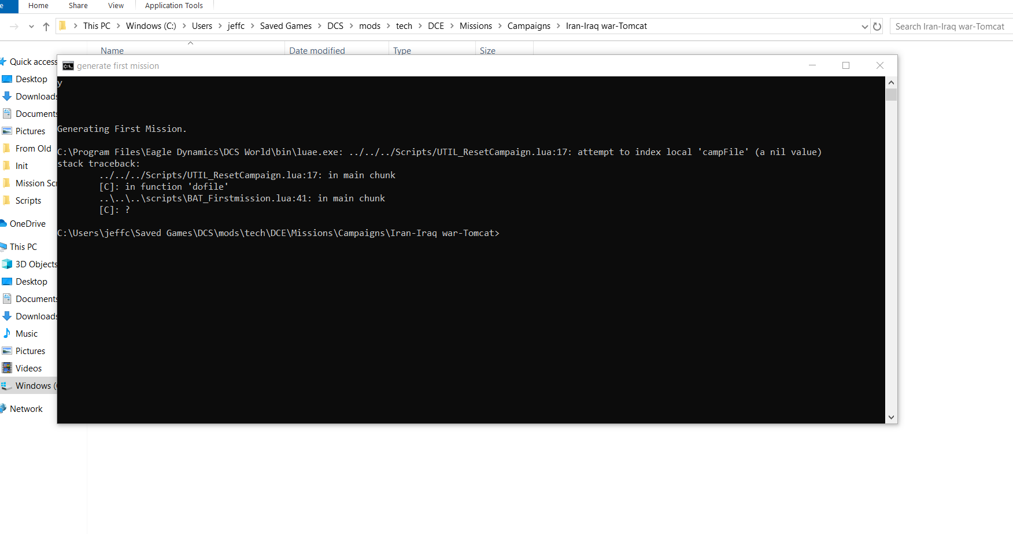This screenshot has width=1013, height=534.
Task: Select This PC in sidebar
Action: (x=23, y=247)
